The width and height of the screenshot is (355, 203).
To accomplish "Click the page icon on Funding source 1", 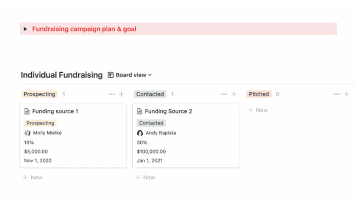I will 27,112.
